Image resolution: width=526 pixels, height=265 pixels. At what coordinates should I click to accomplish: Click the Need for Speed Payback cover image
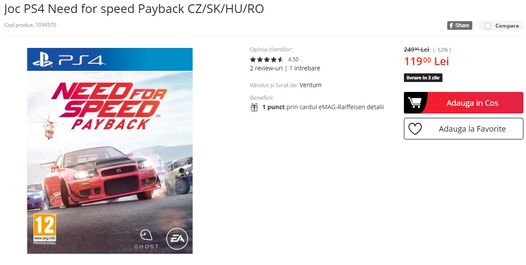click(110, 151)
